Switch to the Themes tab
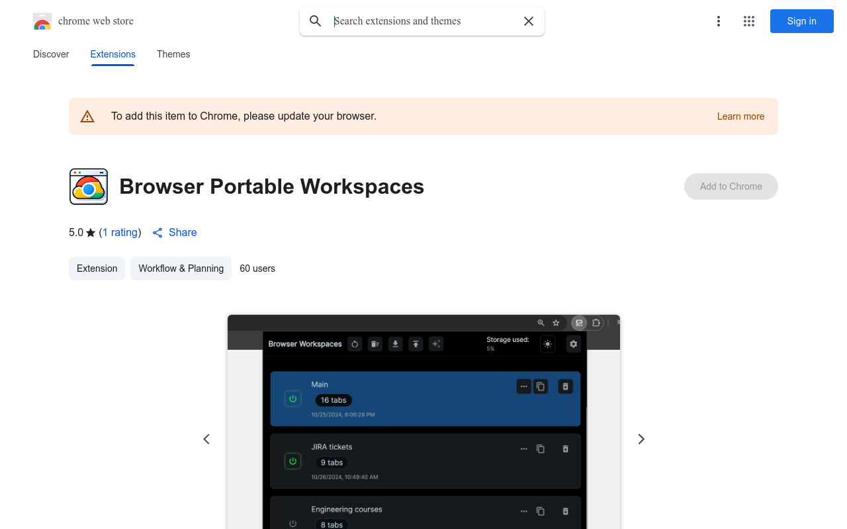Viewport: 847px width, 529px height. pos(173,54)
